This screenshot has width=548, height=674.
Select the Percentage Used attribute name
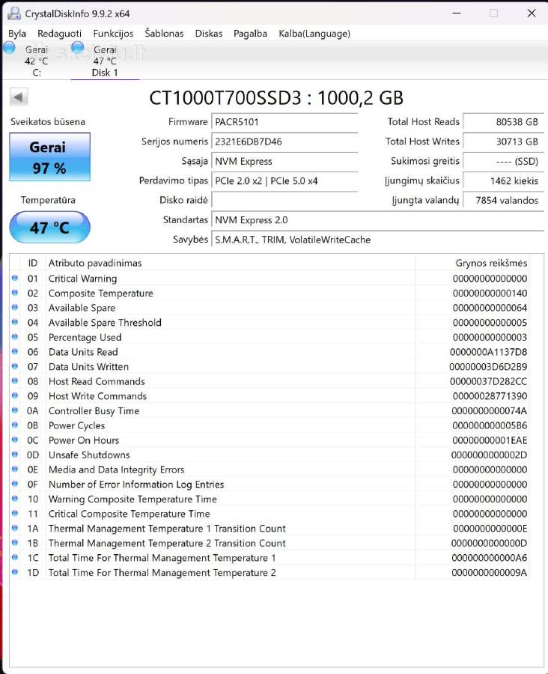[x=85, y=338]
